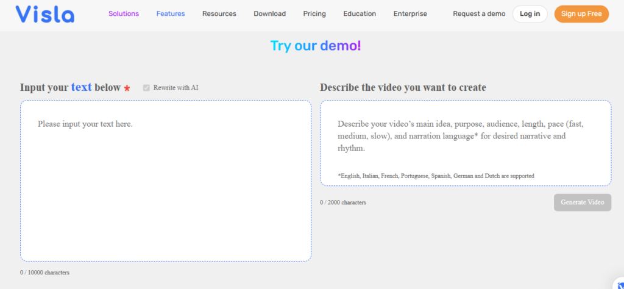624x289 pixels.
Task: Toggle the Rewrite with AI checkbox
Action: [146, 88]
